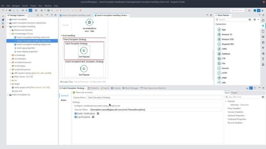Viewport: 266px width, 149px height.
Task: Open Mule Palette settings gear
Action: point(254,19)
